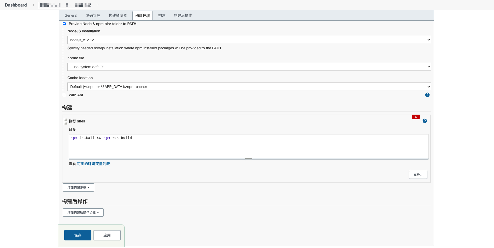Image resolution: width=494 pixels, height=248 pixels.
Task: Click the NodeJS Installation label
Action: (84, 31)
